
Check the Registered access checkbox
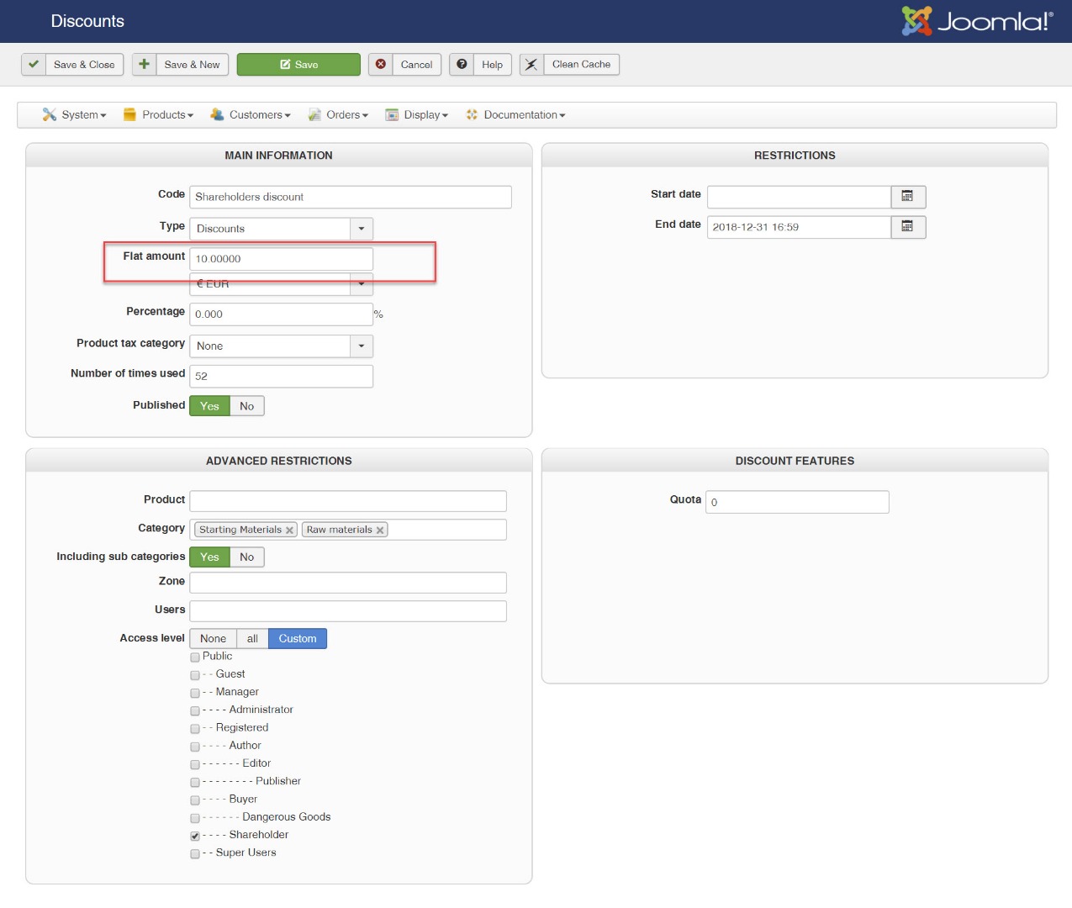tap(195, 729)
